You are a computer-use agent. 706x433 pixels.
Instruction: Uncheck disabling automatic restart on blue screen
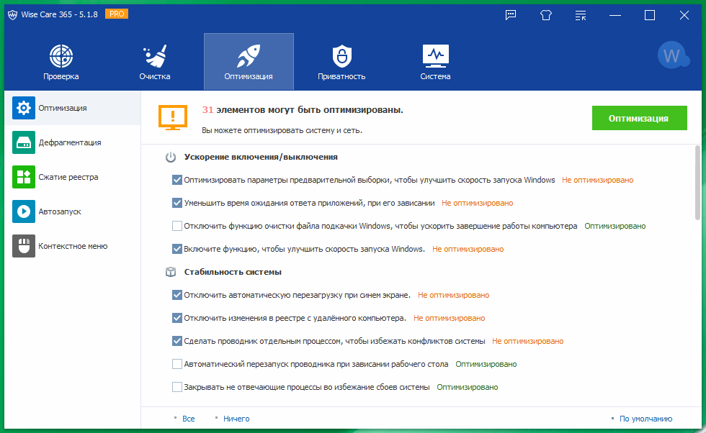(176, 295)
